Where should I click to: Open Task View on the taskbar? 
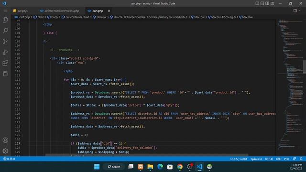pyautogui.click(x=131, y=167)
